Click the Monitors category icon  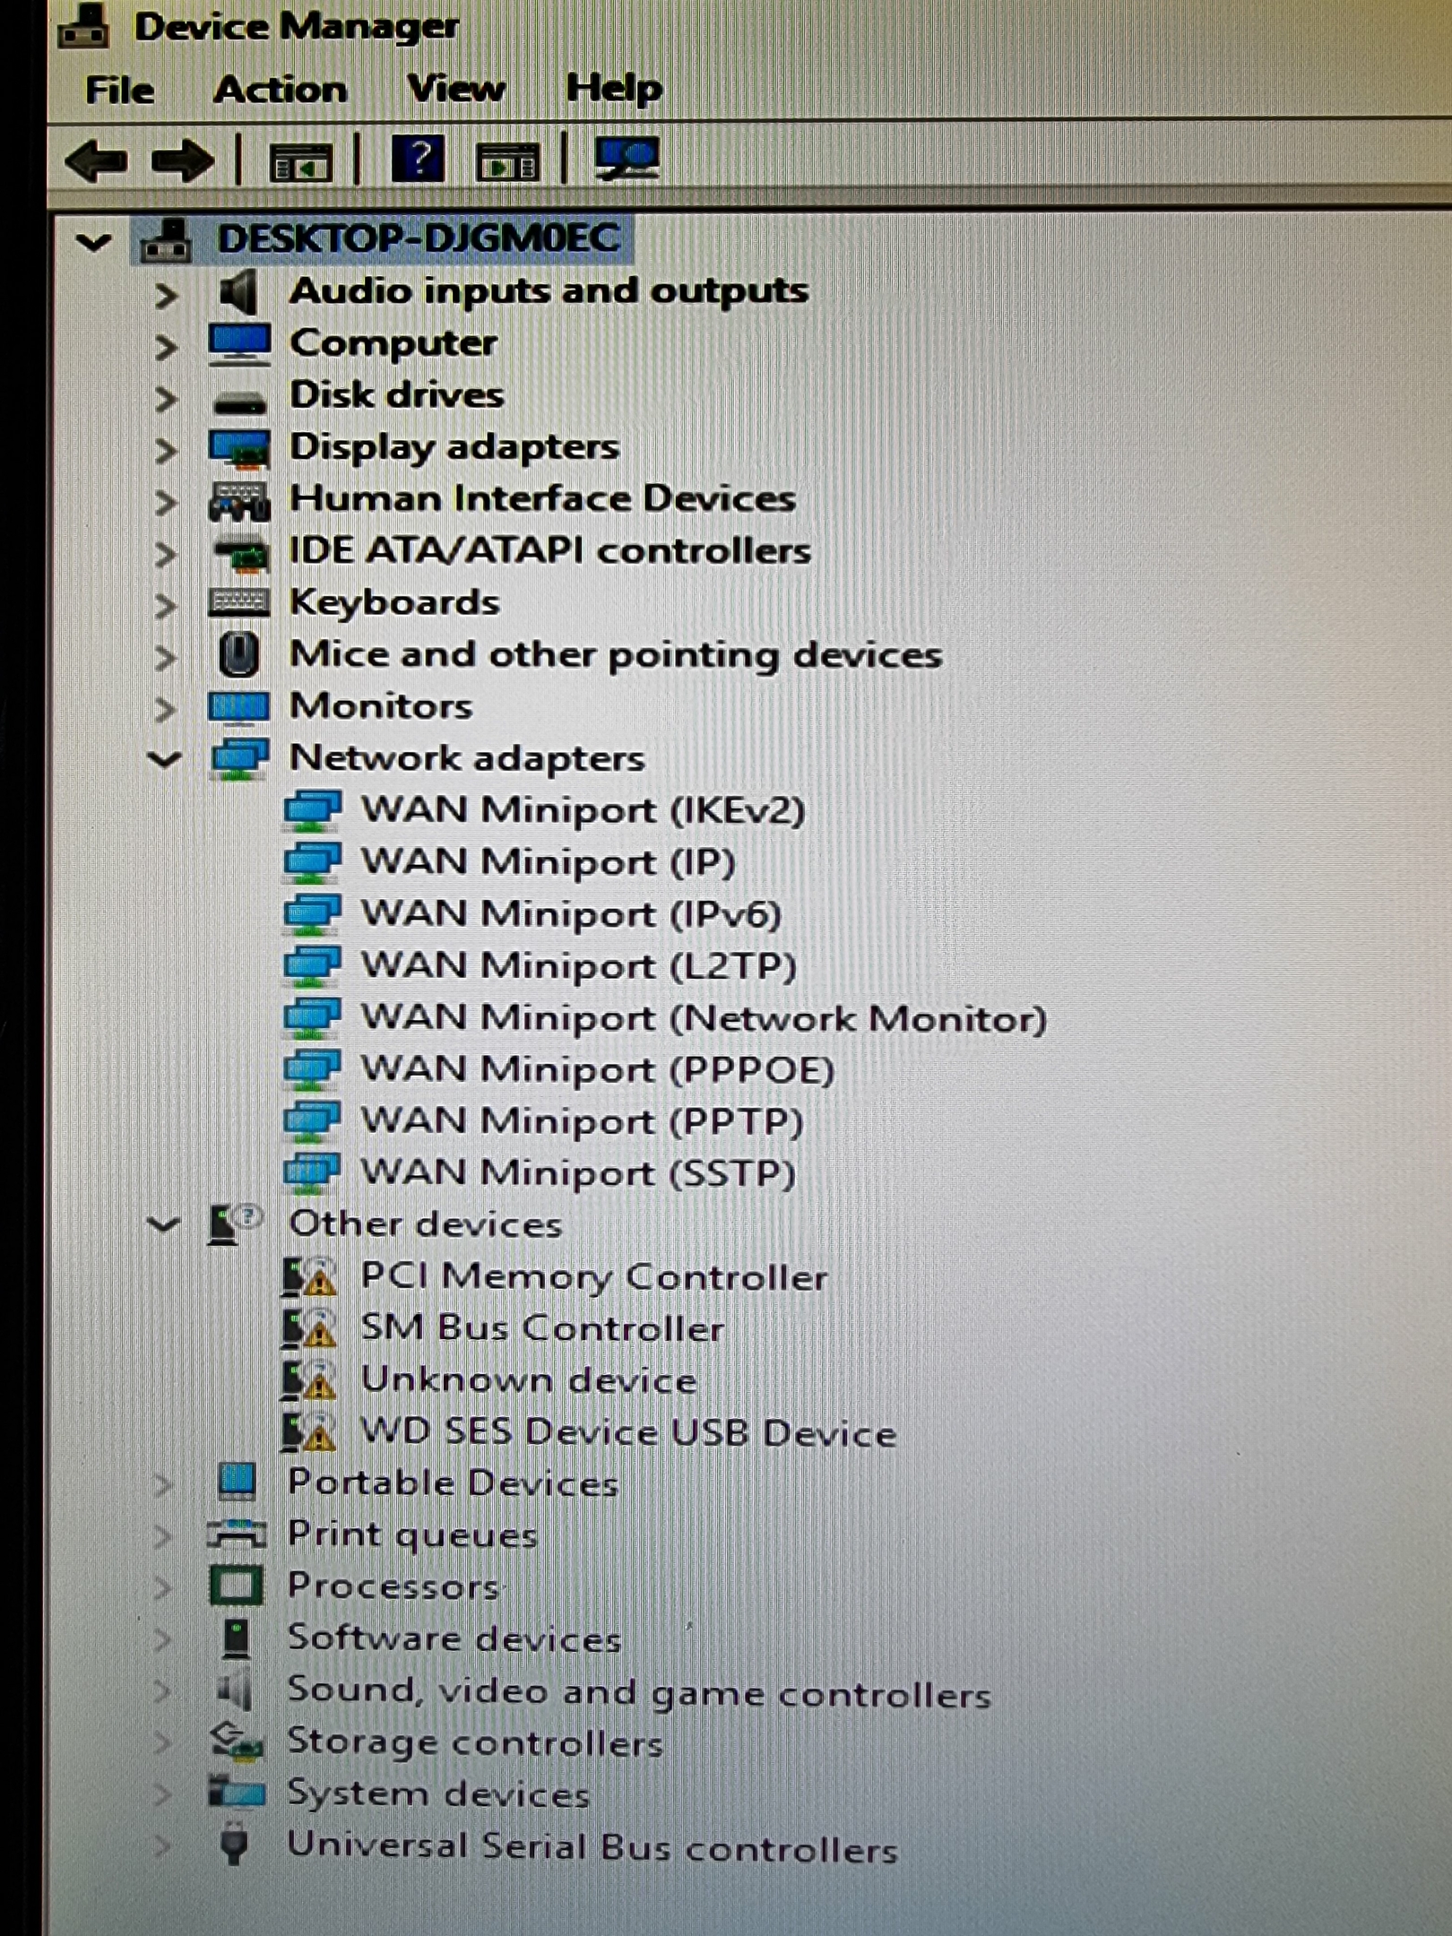coord(238,707)
